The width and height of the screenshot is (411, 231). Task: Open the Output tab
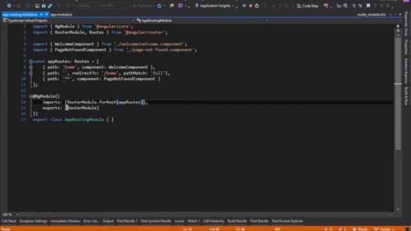pos(108,221)
